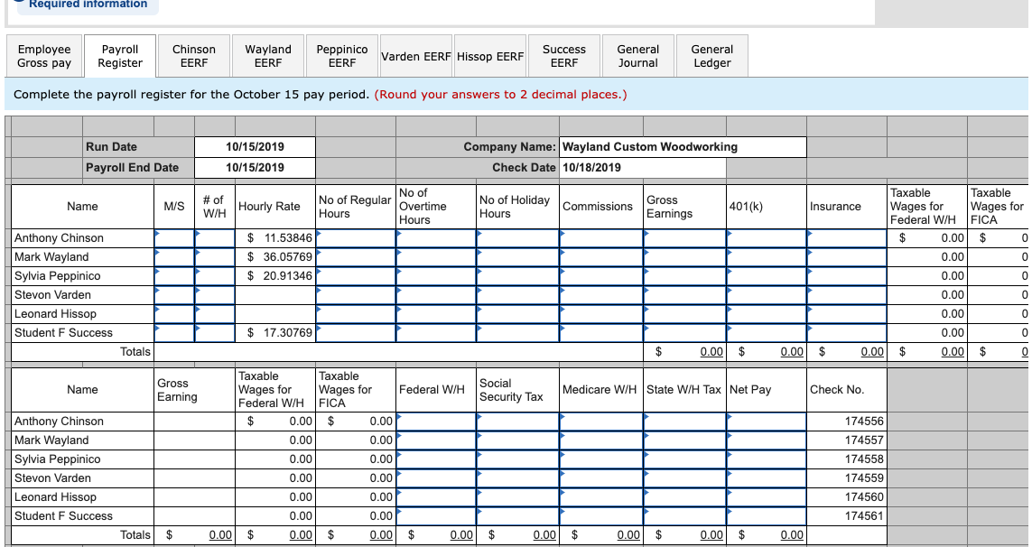Click the # of W/H cell for Sylvia Peppinico

[214, 275]
